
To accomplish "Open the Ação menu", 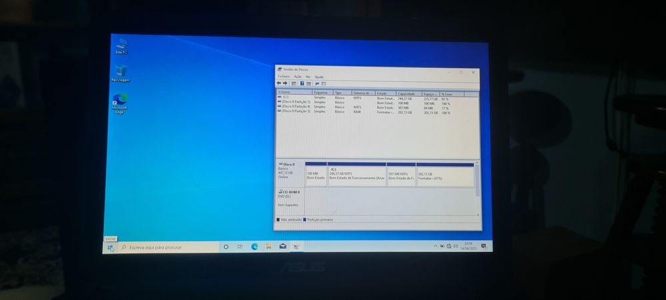I will pos(298,77).
